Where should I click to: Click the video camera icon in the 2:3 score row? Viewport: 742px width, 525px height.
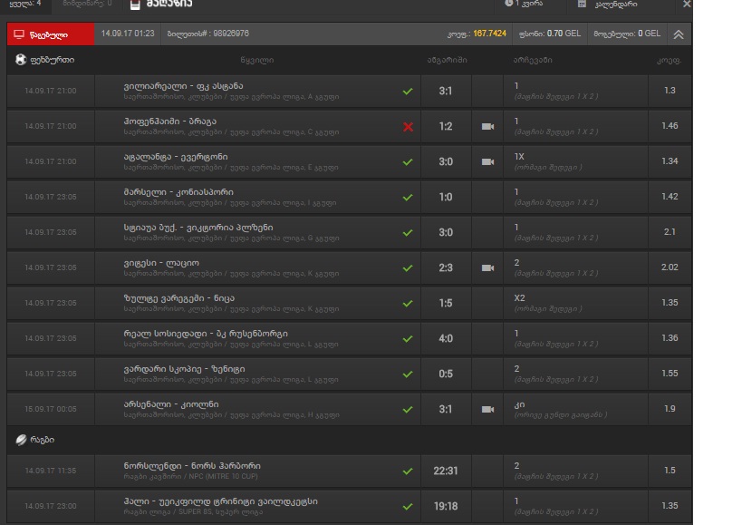(x=488, y=268)
